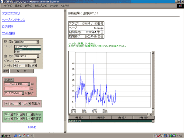Click the clock showing 17:00

tap(180, 136)
